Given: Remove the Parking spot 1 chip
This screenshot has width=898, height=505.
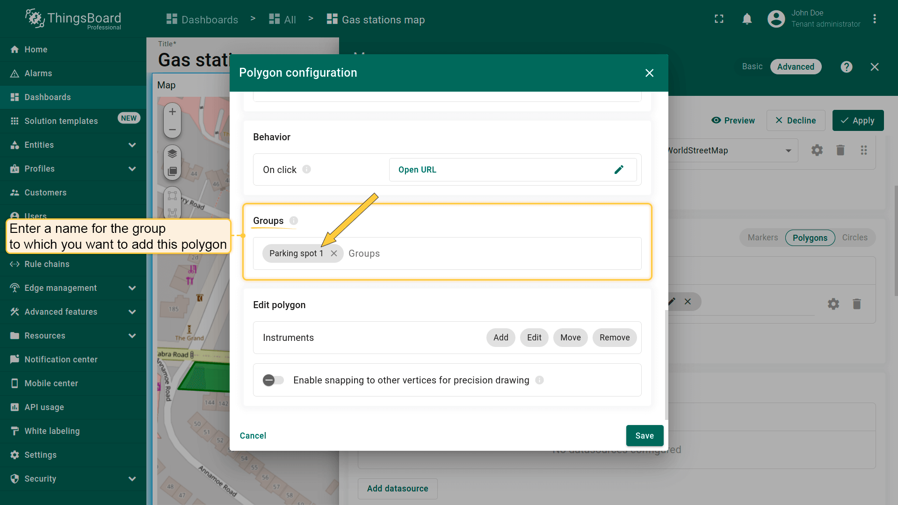Looking at the screenshot, I should click(x=334, y=253).
